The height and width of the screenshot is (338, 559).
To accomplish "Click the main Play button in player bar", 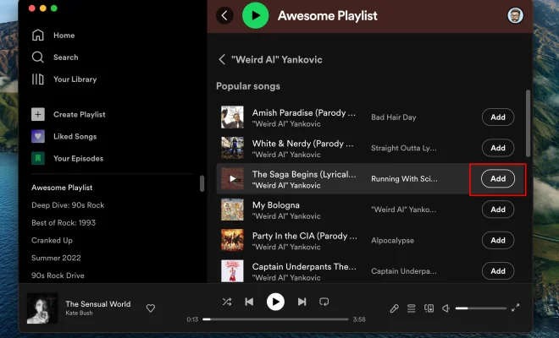I will coord(275,302).
